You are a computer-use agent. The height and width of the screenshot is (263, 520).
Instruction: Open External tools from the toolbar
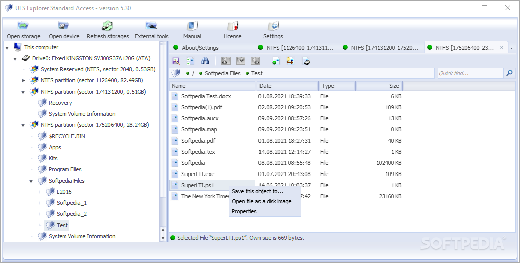tap(152, 30)
